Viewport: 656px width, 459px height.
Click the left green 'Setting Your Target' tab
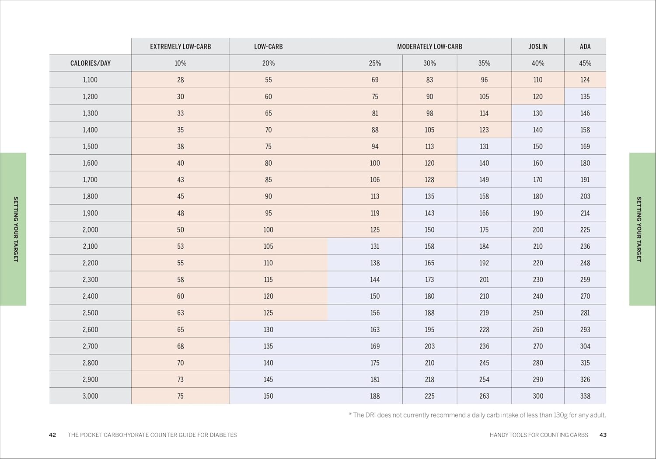(x=13, y=229)
